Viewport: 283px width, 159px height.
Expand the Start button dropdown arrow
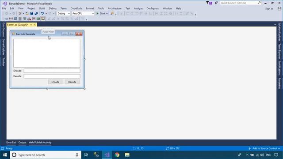click(x=107, y=14)
